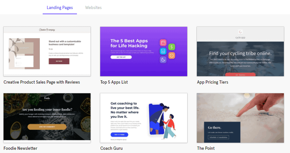Click 'The Point' title text
Viewport: 290px width, 153px height.
(206, 148)
